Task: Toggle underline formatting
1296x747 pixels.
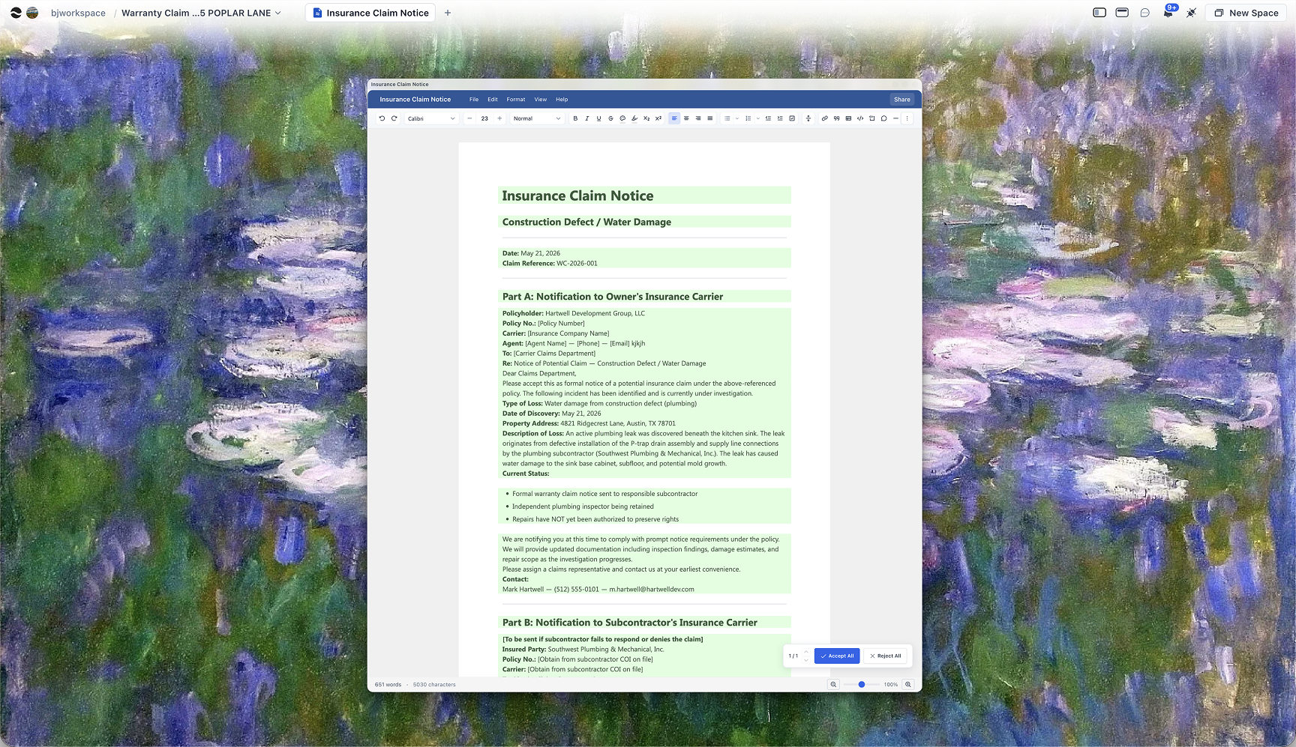Action: point(598,118)
